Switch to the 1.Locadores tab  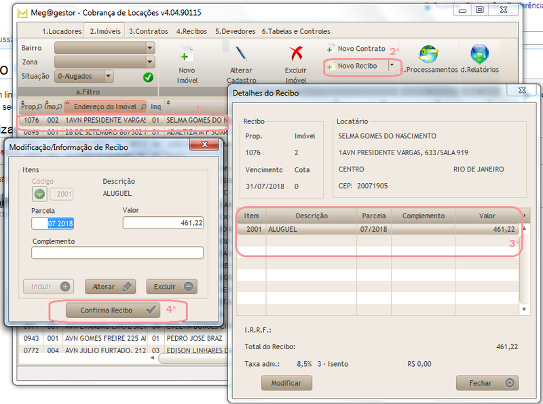(x=62, y=31)
